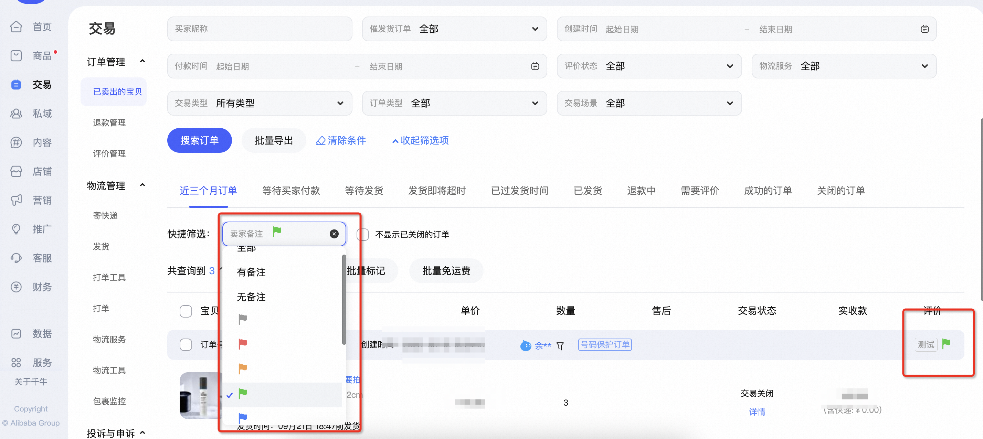Choose the gray flag option

click(x=242, y=319)
